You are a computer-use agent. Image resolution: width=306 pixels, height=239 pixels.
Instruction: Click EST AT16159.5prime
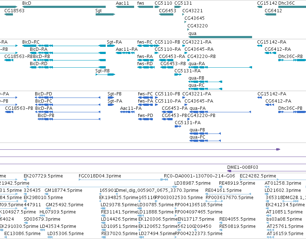[x=270, y=237]
